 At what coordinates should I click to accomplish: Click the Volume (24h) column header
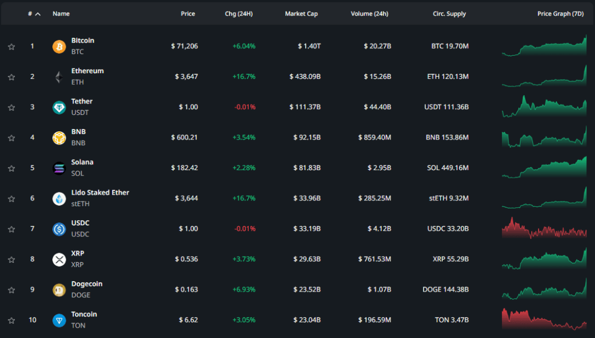click(x=370, y=14)
